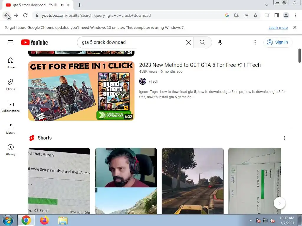302x226 pixels.
Task: Launch Firefox from taskbar
Action: (45, 220)
